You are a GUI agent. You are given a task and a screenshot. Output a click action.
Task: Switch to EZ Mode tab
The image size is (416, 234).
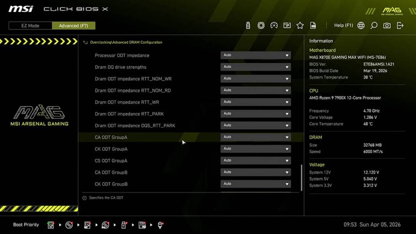coord(30,25)
